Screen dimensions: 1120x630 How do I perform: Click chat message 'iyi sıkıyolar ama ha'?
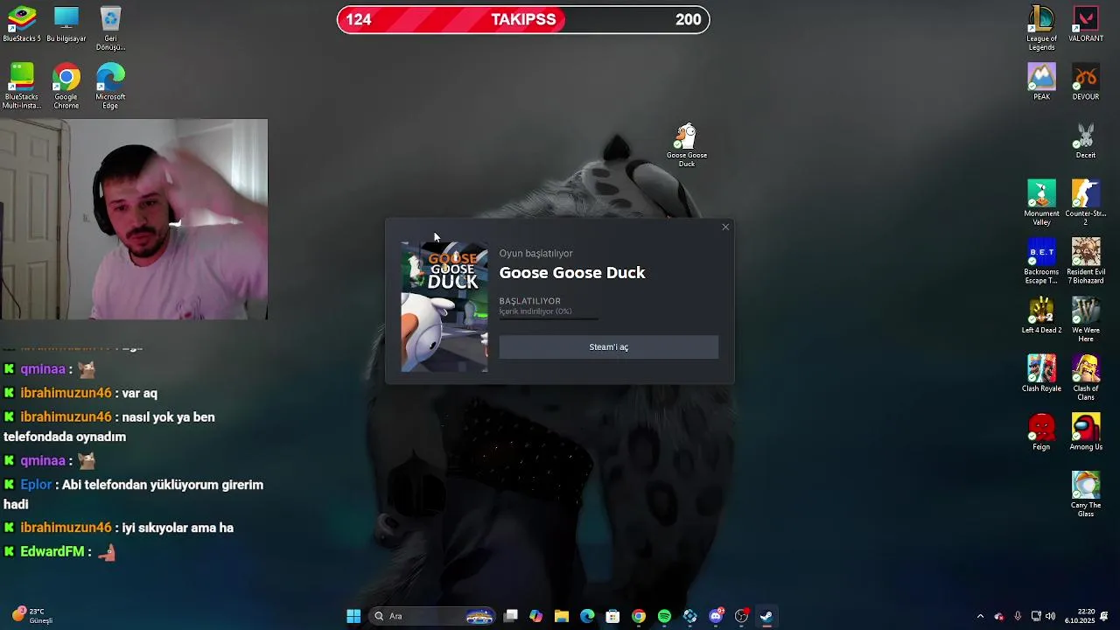(178, 528)
